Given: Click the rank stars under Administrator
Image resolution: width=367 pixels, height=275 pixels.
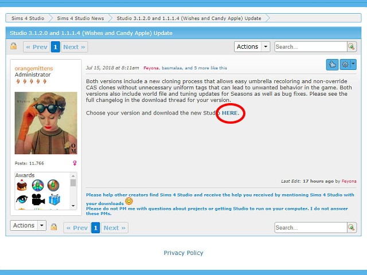Looking at the screenshot, I should click(32, 81).
